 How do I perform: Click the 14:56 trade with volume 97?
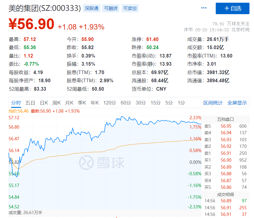[x=225, y=201]
